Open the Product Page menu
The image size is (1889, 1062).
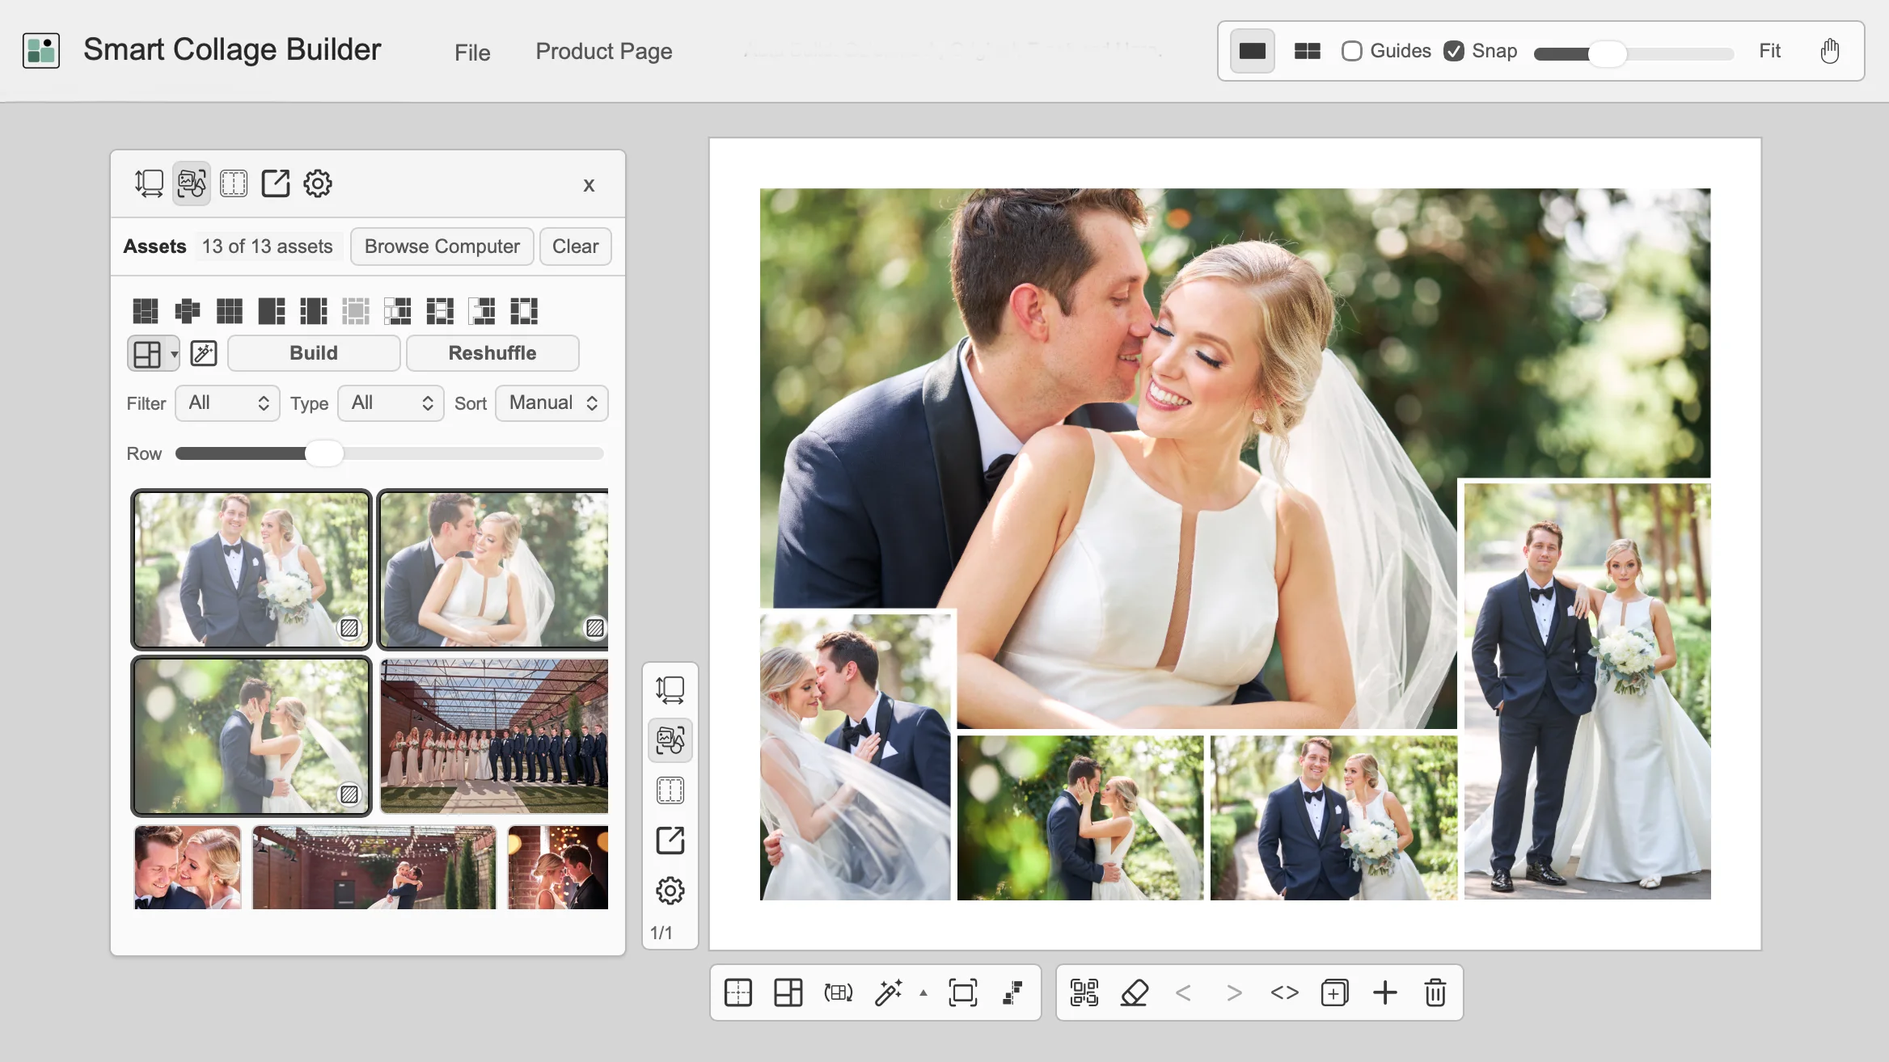coord(603,52)
